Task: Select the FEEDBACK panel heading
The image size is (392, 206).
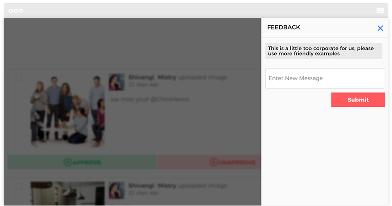Action: click(x=284, y=27)
